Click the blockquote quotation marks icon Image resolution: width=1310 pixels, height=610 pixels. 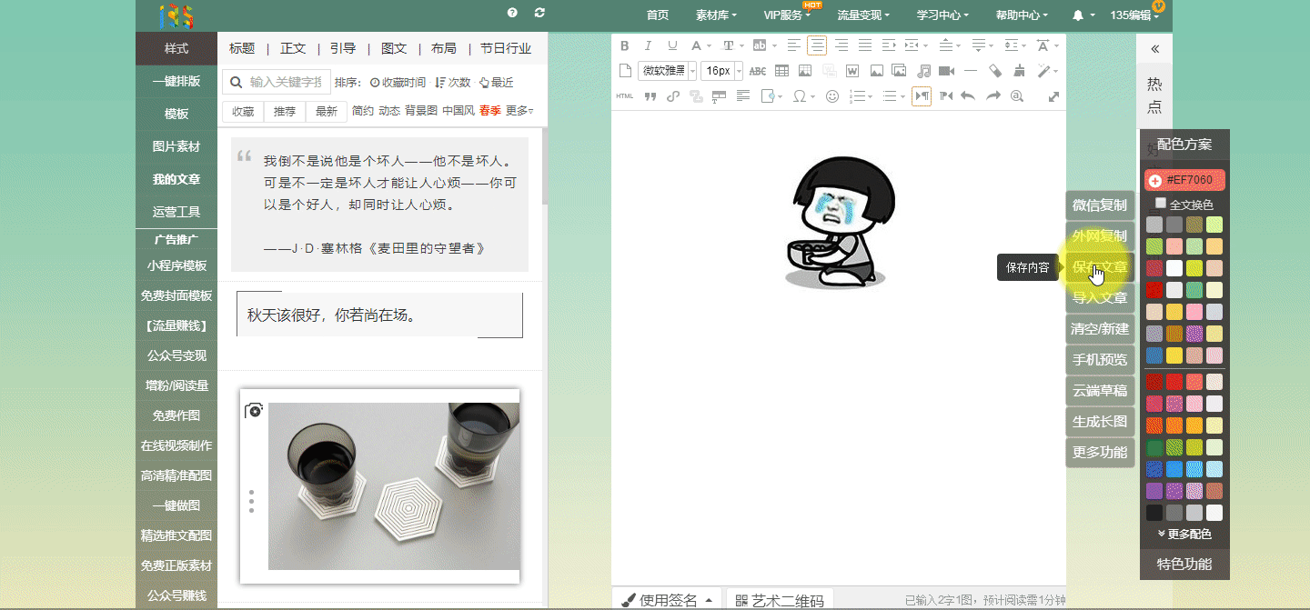pyautogui.click(x=650, y=96)
